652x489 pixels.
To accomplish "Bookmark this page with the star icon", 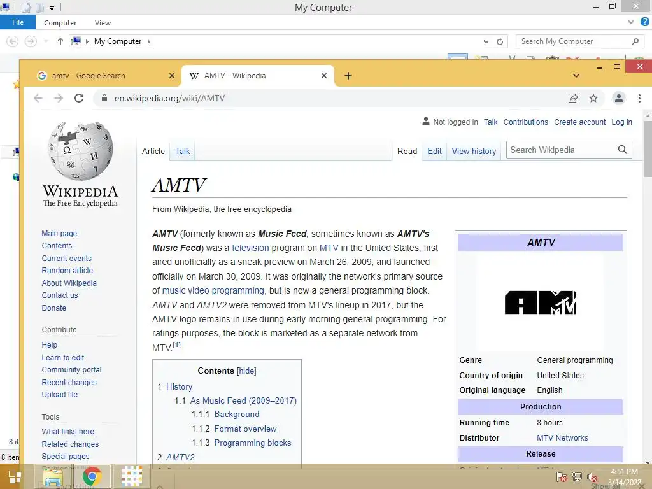I will (593, 98).
